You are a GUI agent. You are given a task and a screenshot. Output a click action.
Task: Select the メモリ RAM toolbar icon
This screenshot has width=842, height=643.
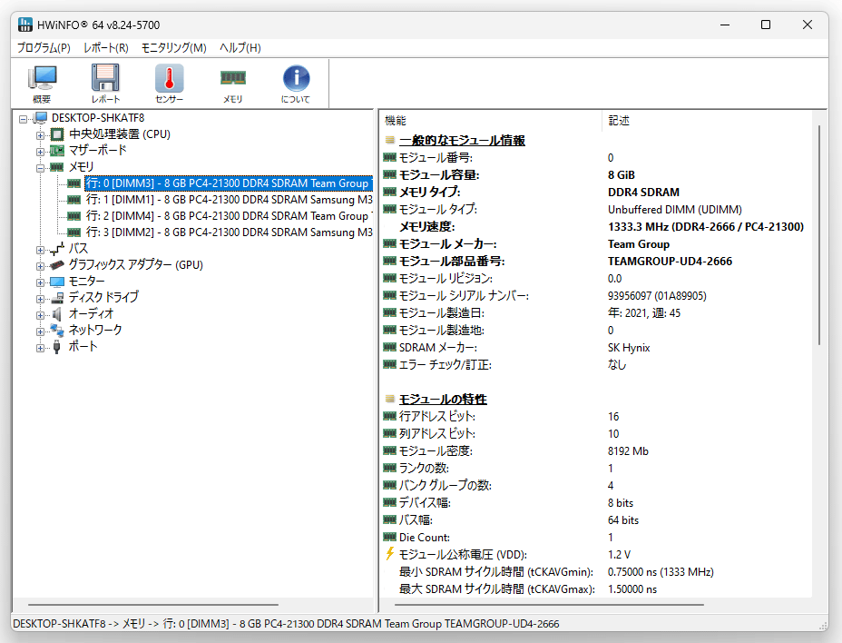(232, 84)
